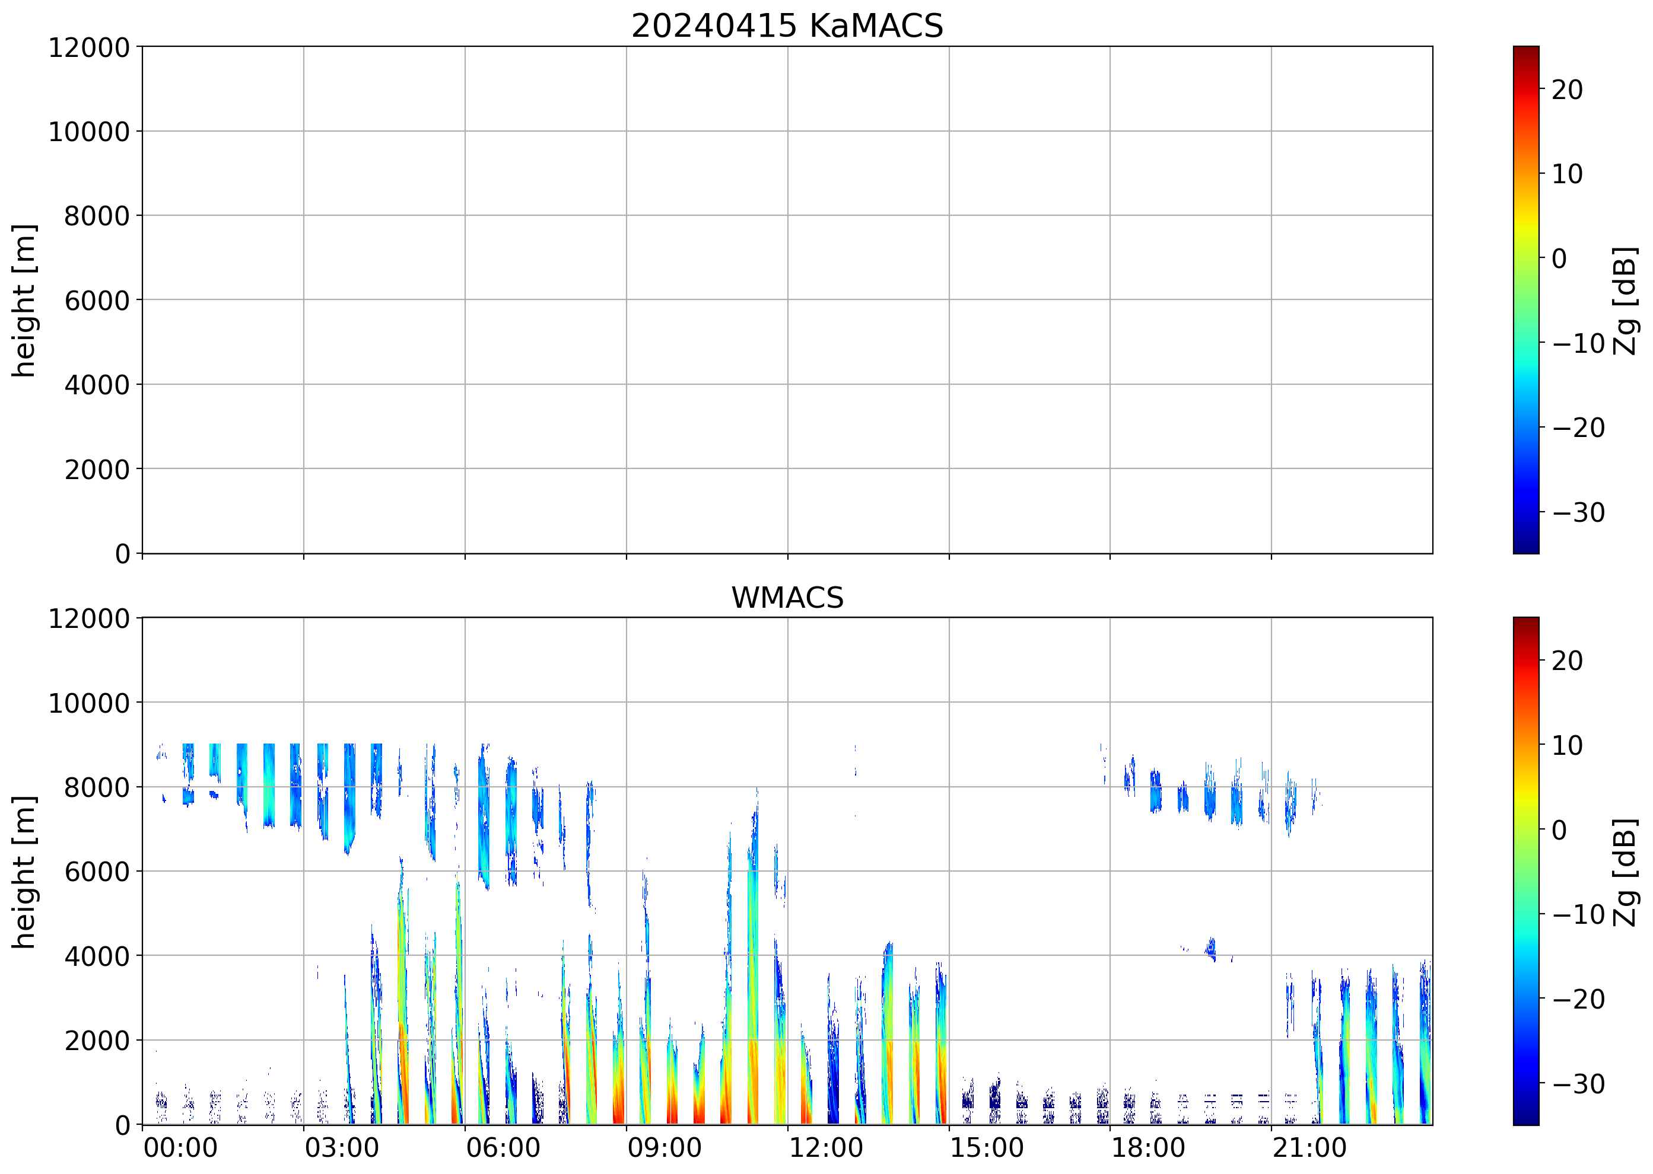Click the 00:00 time axis label
This screenshot has height=1174, width=1653.
pyautogui.click(x=180, y=1148)
